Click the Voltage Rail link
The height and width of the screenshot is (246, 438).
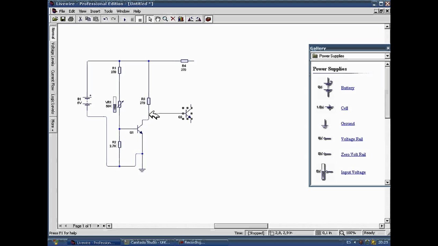(x=352, y=139)
